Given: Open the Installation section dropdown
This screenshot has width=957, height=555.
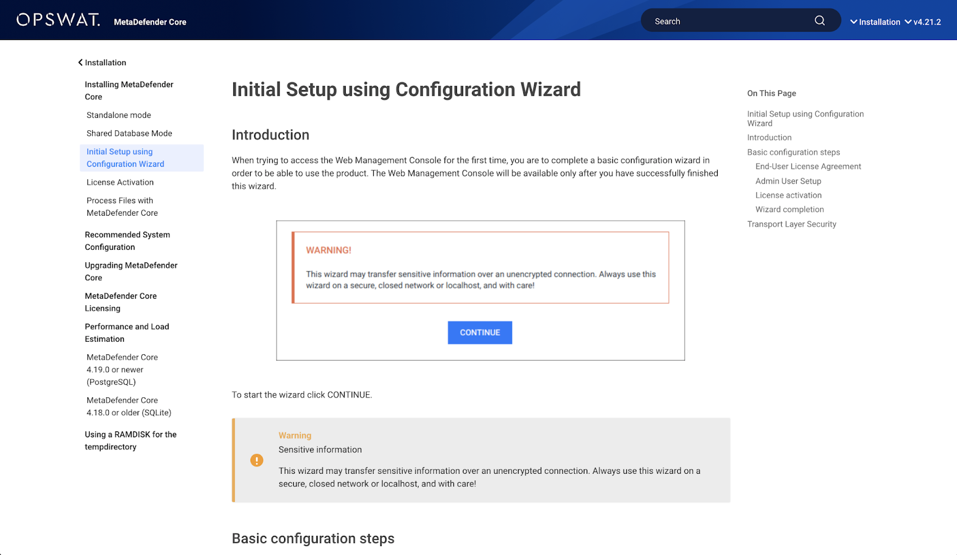Looking at the screenshot, I should pyautogui.click(x=875, y=22).
